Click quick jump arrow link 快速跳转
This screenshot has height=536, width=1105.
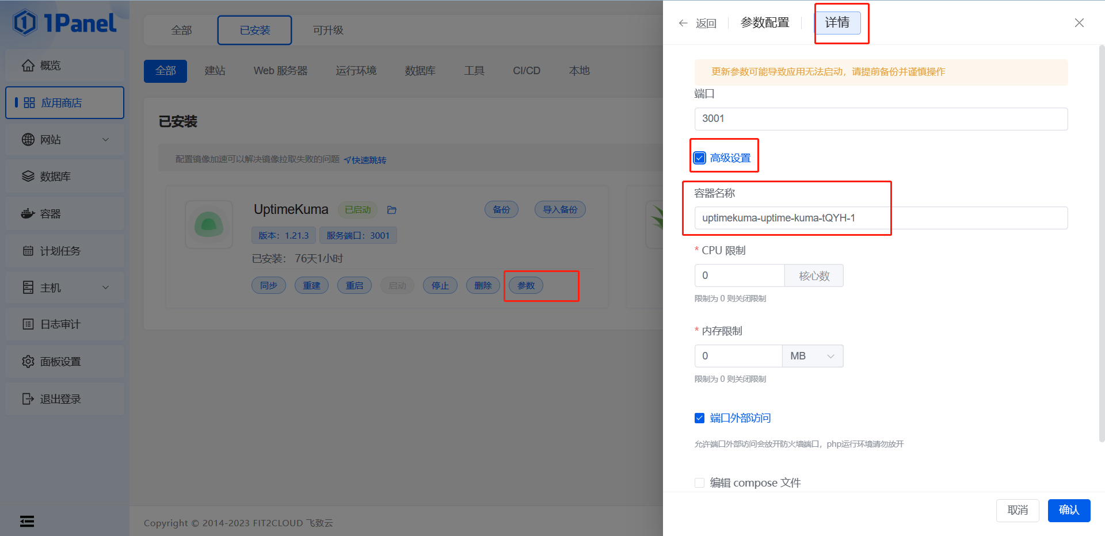click(x=365, y=160)
